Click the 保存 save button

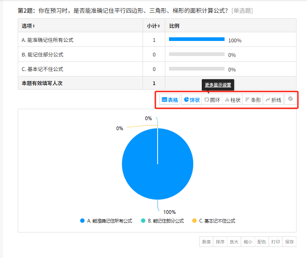[x=289, y=242]
